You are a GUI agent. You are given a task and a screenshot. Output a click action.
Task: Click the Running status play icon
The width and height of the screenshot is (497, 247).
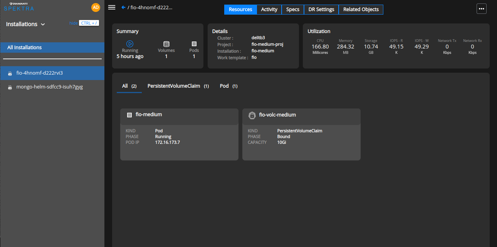tap(130, 44)
